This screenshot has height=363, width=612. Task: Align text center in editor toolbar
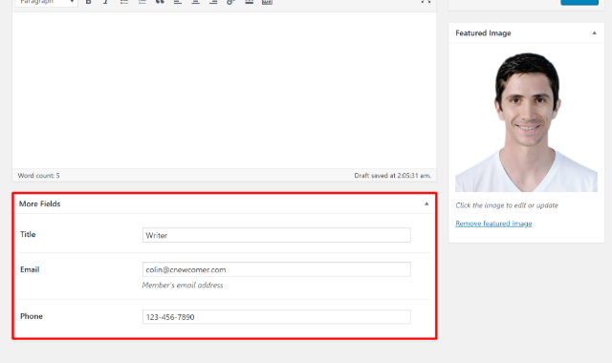click(195, 2)
